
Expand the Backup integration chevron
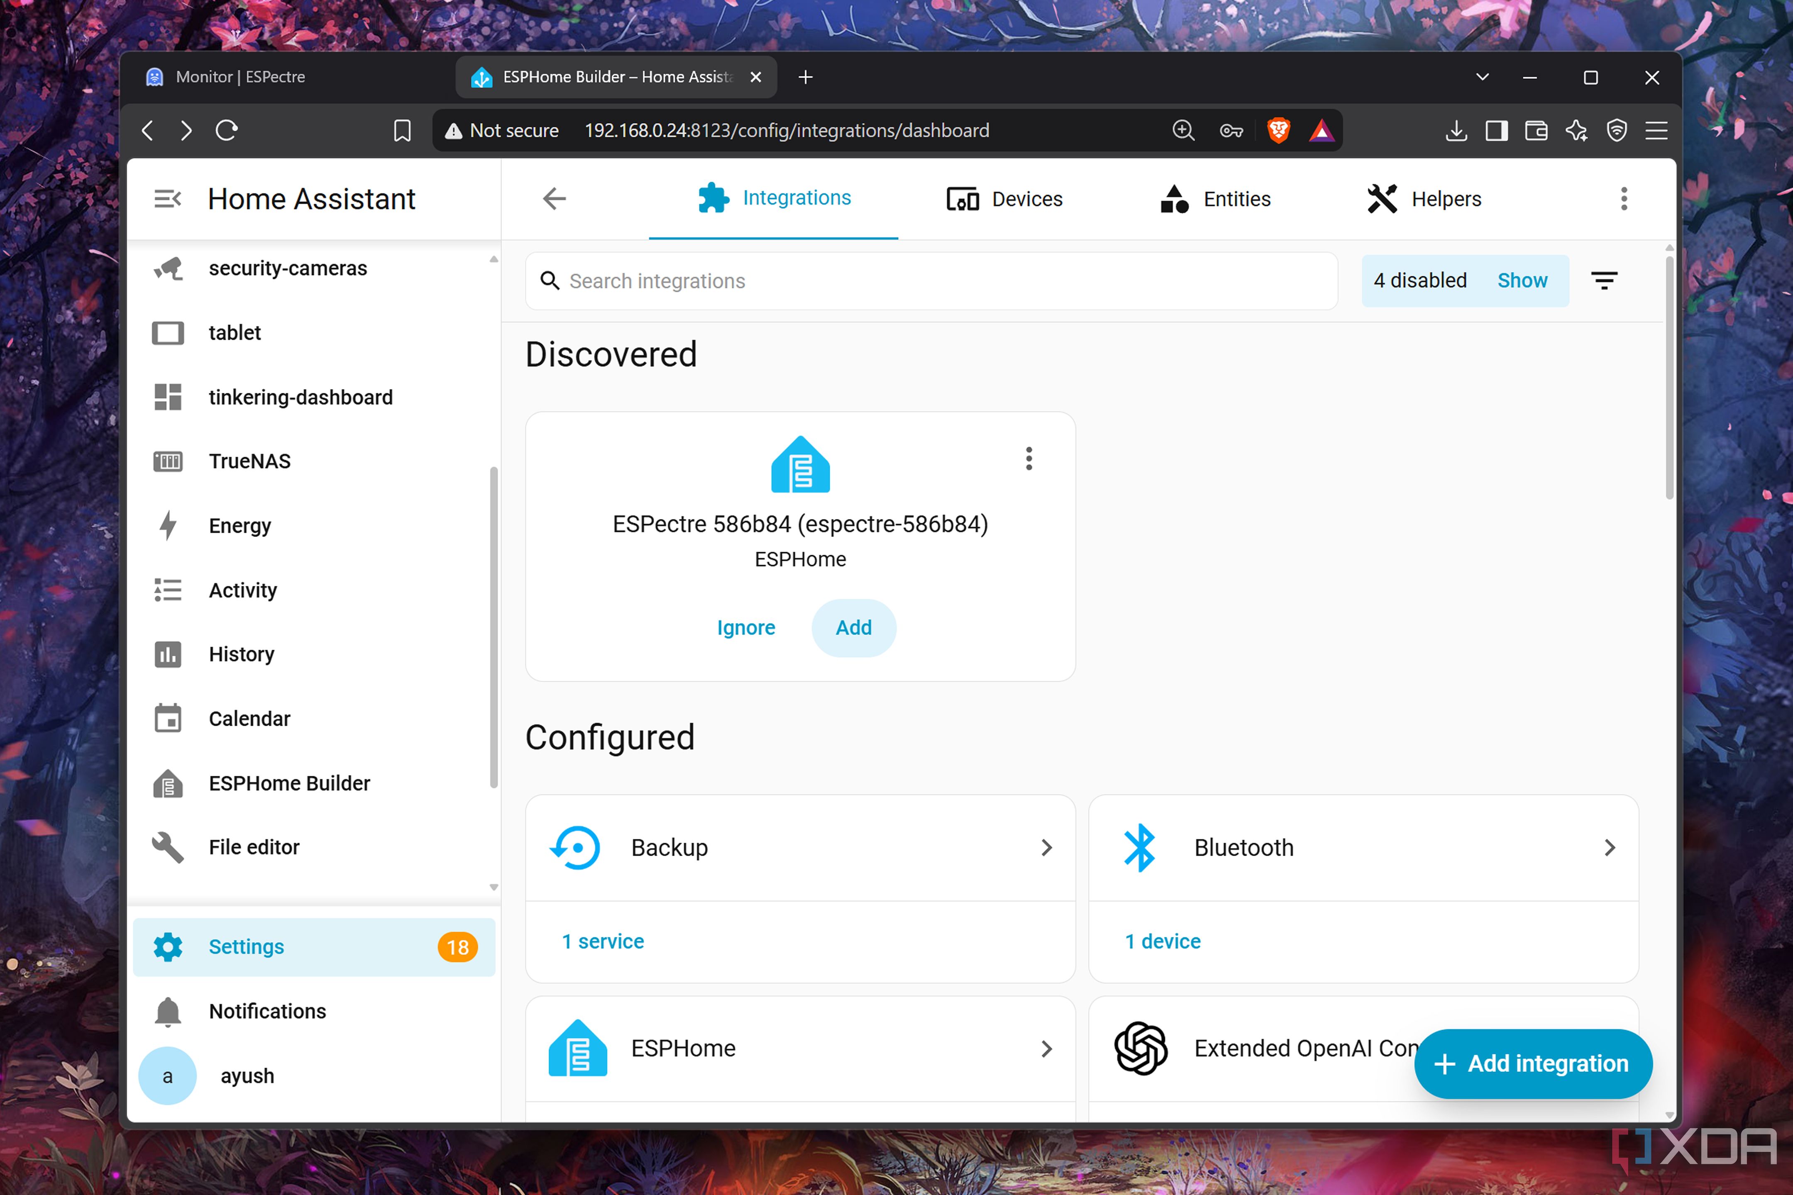[x=1046, y=847]
